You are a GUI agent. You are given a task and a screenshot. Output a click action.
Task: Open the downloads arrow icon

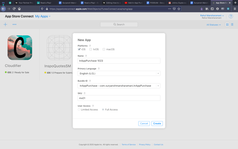click(201, 9)
